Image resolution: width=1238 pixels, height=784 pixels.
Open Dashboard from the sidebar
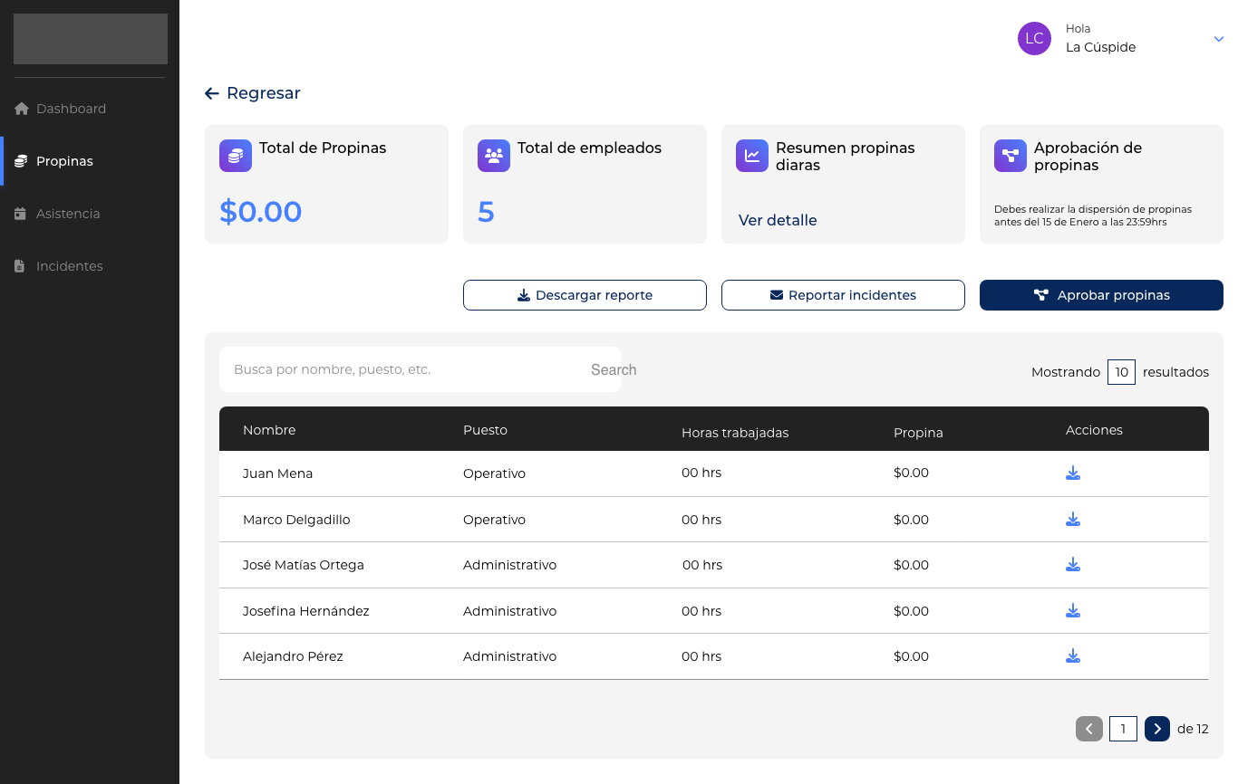(71, 109)
